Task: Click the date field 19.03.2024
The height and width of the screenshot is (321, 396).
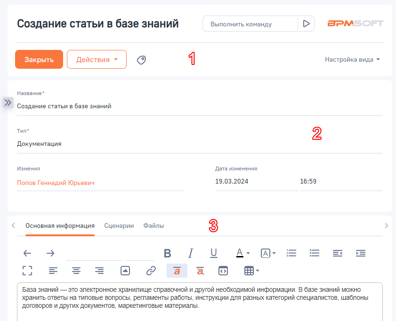Action: [x=256, y=182]
